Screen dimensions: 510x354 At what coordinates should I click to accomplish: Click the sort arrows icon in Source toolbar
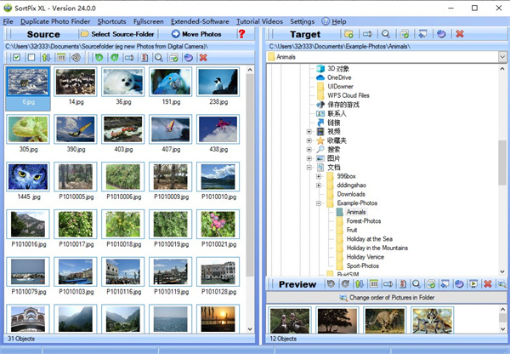(46, 57)
